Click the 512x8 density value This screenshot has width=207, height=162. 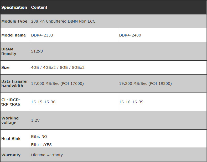(x=37, y=51)
